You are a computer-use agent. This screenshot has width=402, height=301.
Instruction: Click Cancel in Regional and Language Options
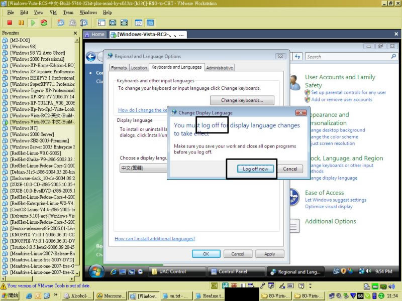238,254
